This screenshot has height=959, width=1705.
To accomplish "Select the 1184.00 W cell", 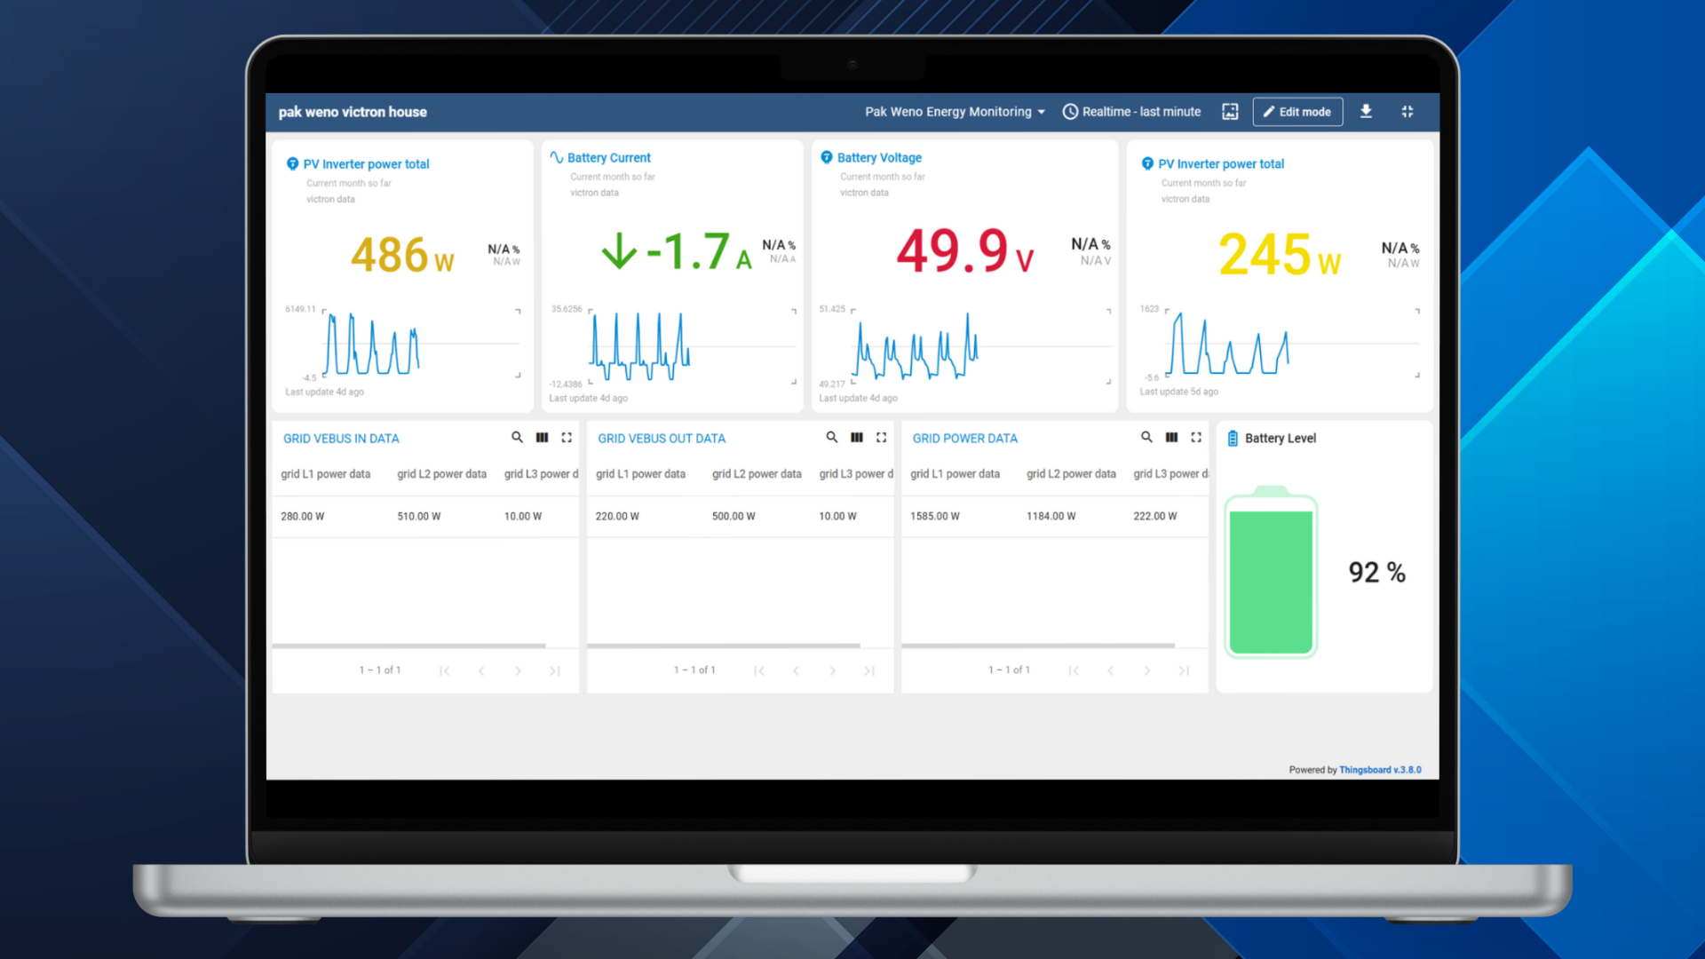I will click(1051, 516).
